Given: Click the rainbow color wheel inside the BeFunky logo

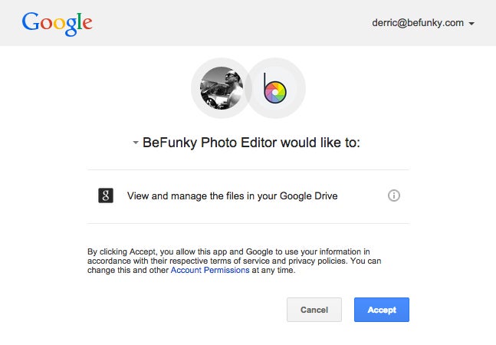Looking at the screenshot, I should 275,93.
